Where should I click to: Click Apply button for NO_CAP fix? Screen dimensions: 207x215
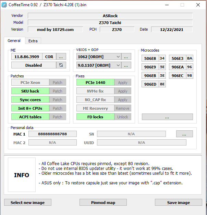123,100
